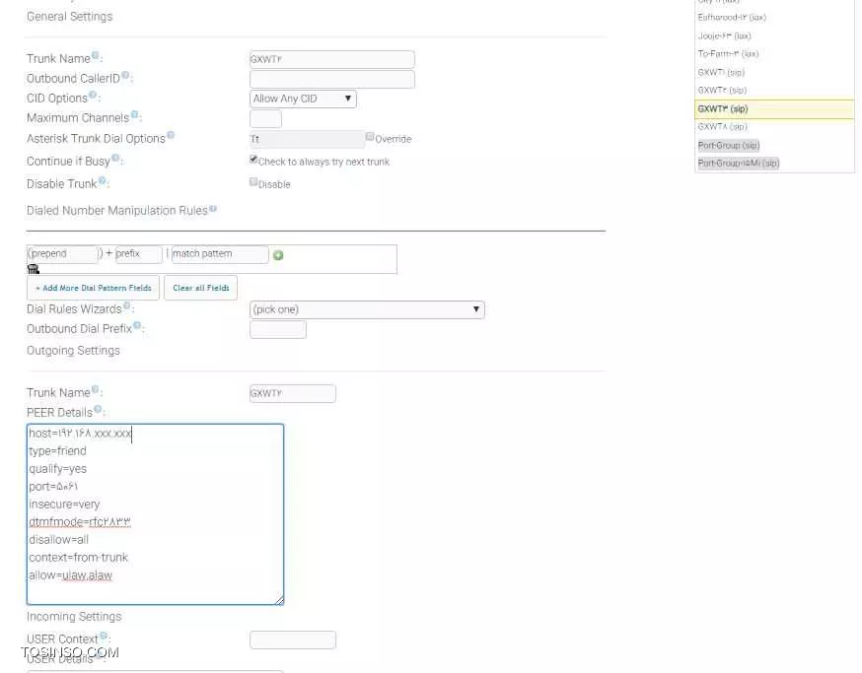Select the Esfharood (iax) trunk in list
Image resolution: width=862 pixels, height=673 pixels.
(x=732, y=18)
